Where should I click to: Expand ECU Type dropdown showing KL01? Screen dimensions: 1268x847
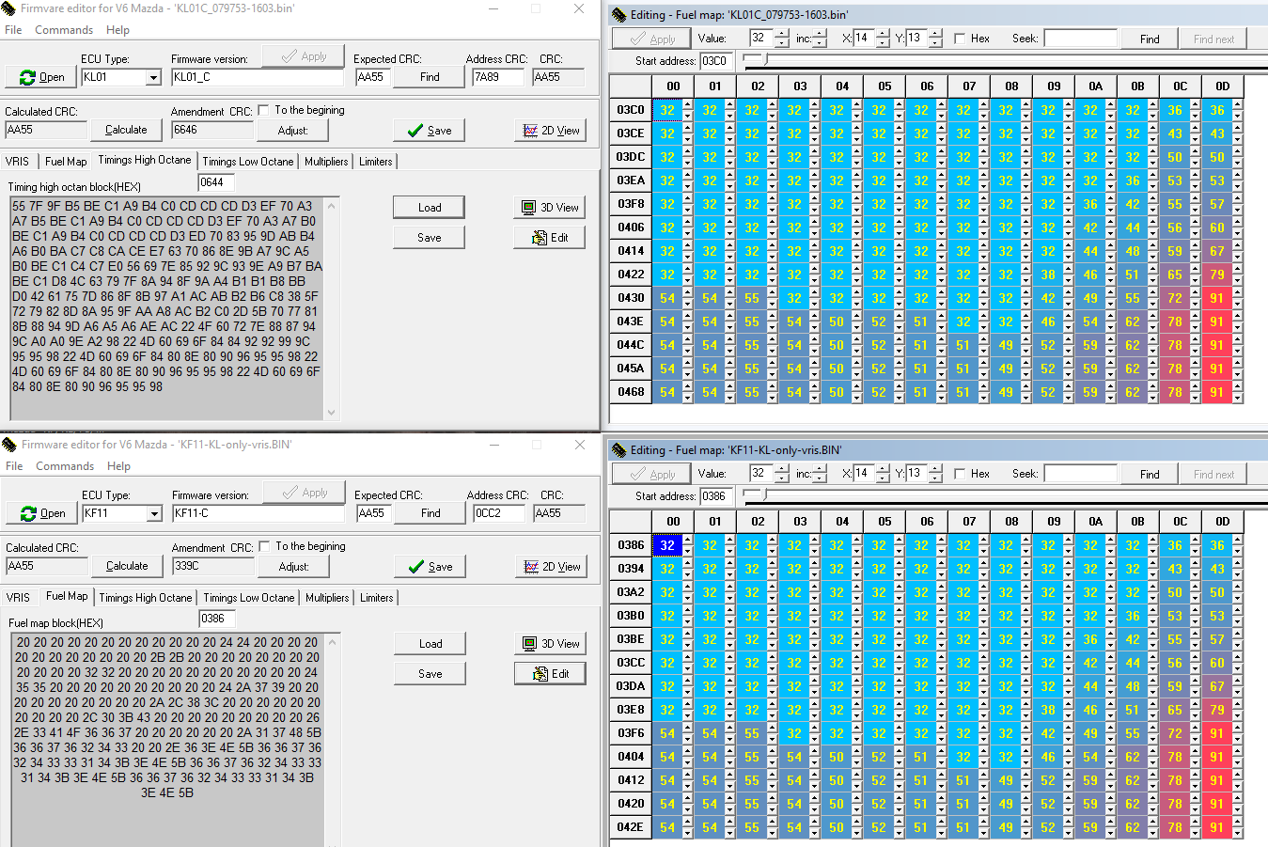(x=153, y=78)
